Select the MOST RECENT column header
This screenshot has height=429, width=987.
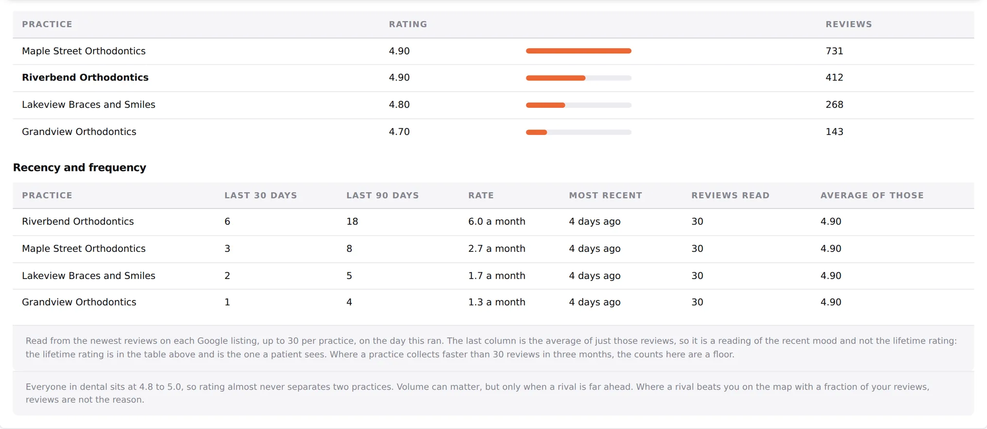[605, 196]
